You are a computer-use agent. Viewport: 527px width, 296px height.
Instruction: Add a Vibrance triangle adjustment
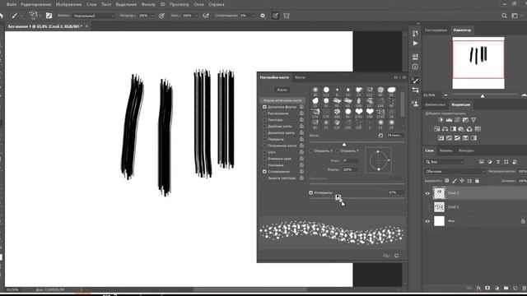point(473,120)
